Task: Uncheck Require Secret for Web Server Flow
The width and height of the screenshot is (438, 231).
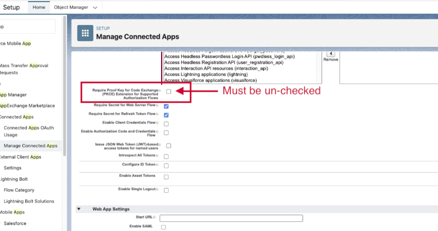Action: 166,106
